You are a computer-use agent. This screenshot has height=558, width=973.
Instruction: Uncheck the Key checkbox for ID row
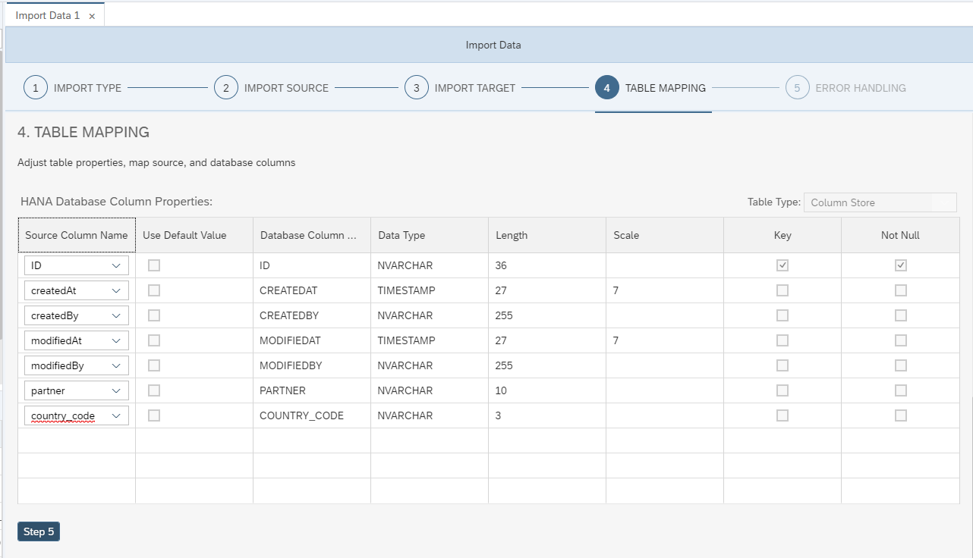(x=782, y=265)
